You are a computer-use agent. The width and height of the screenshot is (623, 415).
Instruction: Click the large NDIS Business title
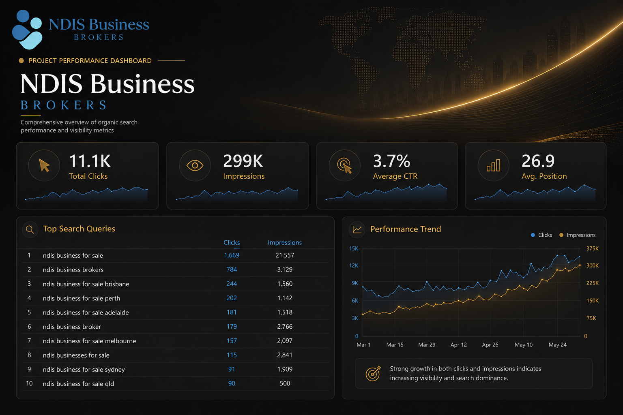(107, 84)
